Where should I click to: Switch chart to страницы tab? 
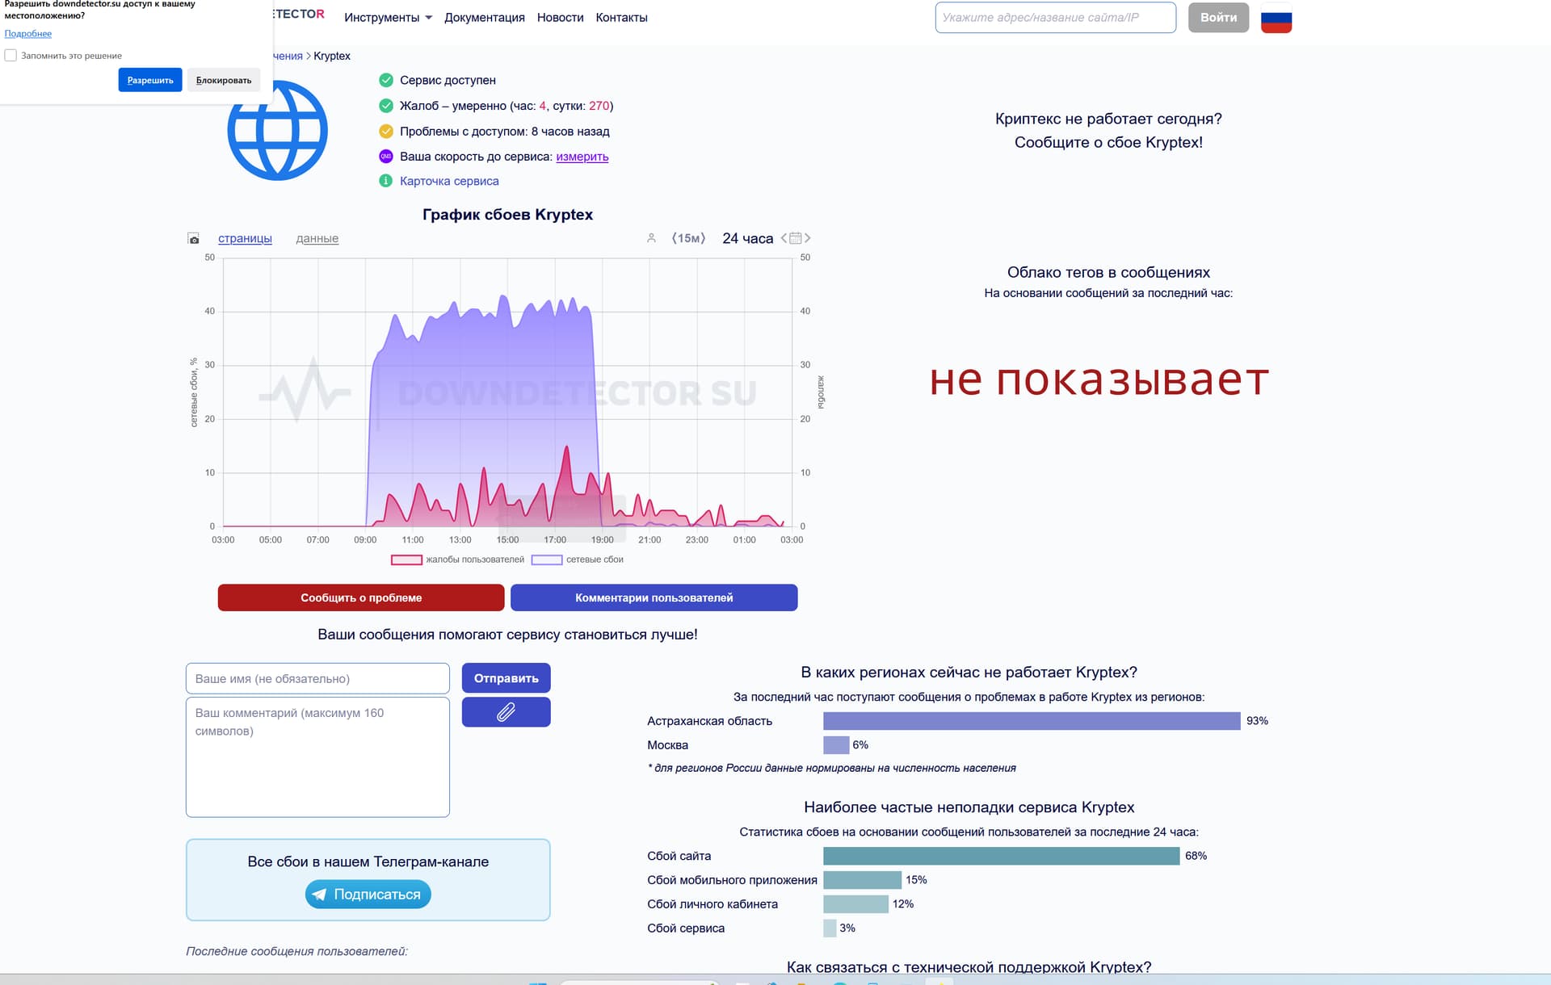coord(245,238)
